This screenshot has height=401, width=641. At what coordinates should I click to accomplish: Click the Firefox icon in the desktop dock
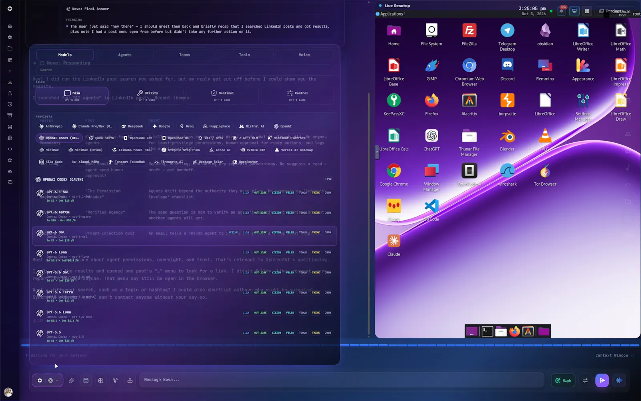tap(514, 331)
